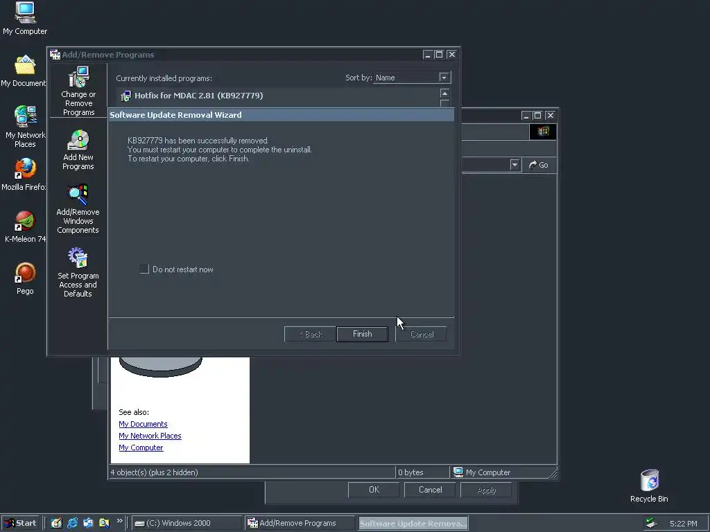Click the Finish button in the wizard
Screen dimensions: 710x532
[x=362, y=334]
